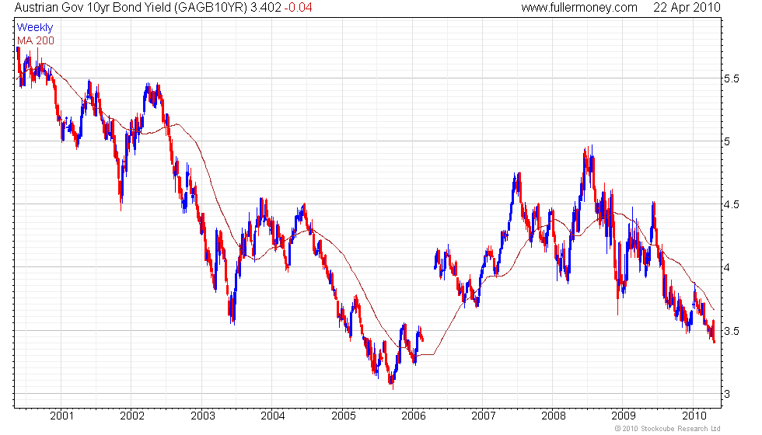Click the current yield value 3.402
762x435 pixels.
click(266, 8)
